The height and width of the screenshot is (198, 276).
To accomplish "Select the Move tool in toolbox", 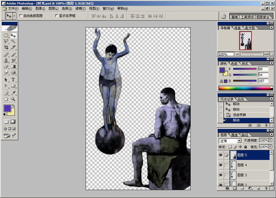I will [13, 36].
